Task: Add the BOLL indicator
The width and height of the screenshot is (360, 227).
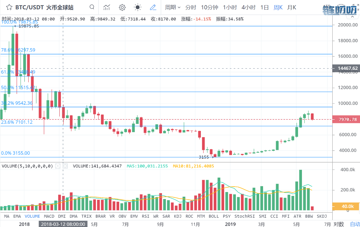Action: tap(214, 216)
